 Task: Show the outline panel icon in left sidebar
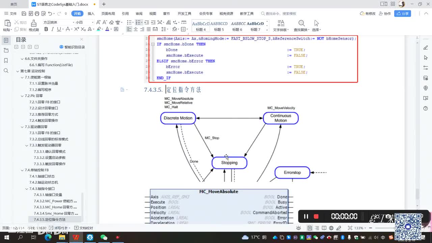(6, 40)
